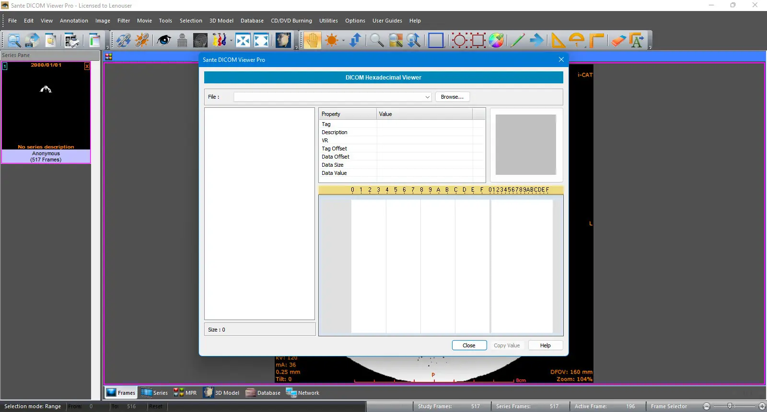
Task: Open the CD/DVD Burning menu
Action: click(x=291, y=21)
